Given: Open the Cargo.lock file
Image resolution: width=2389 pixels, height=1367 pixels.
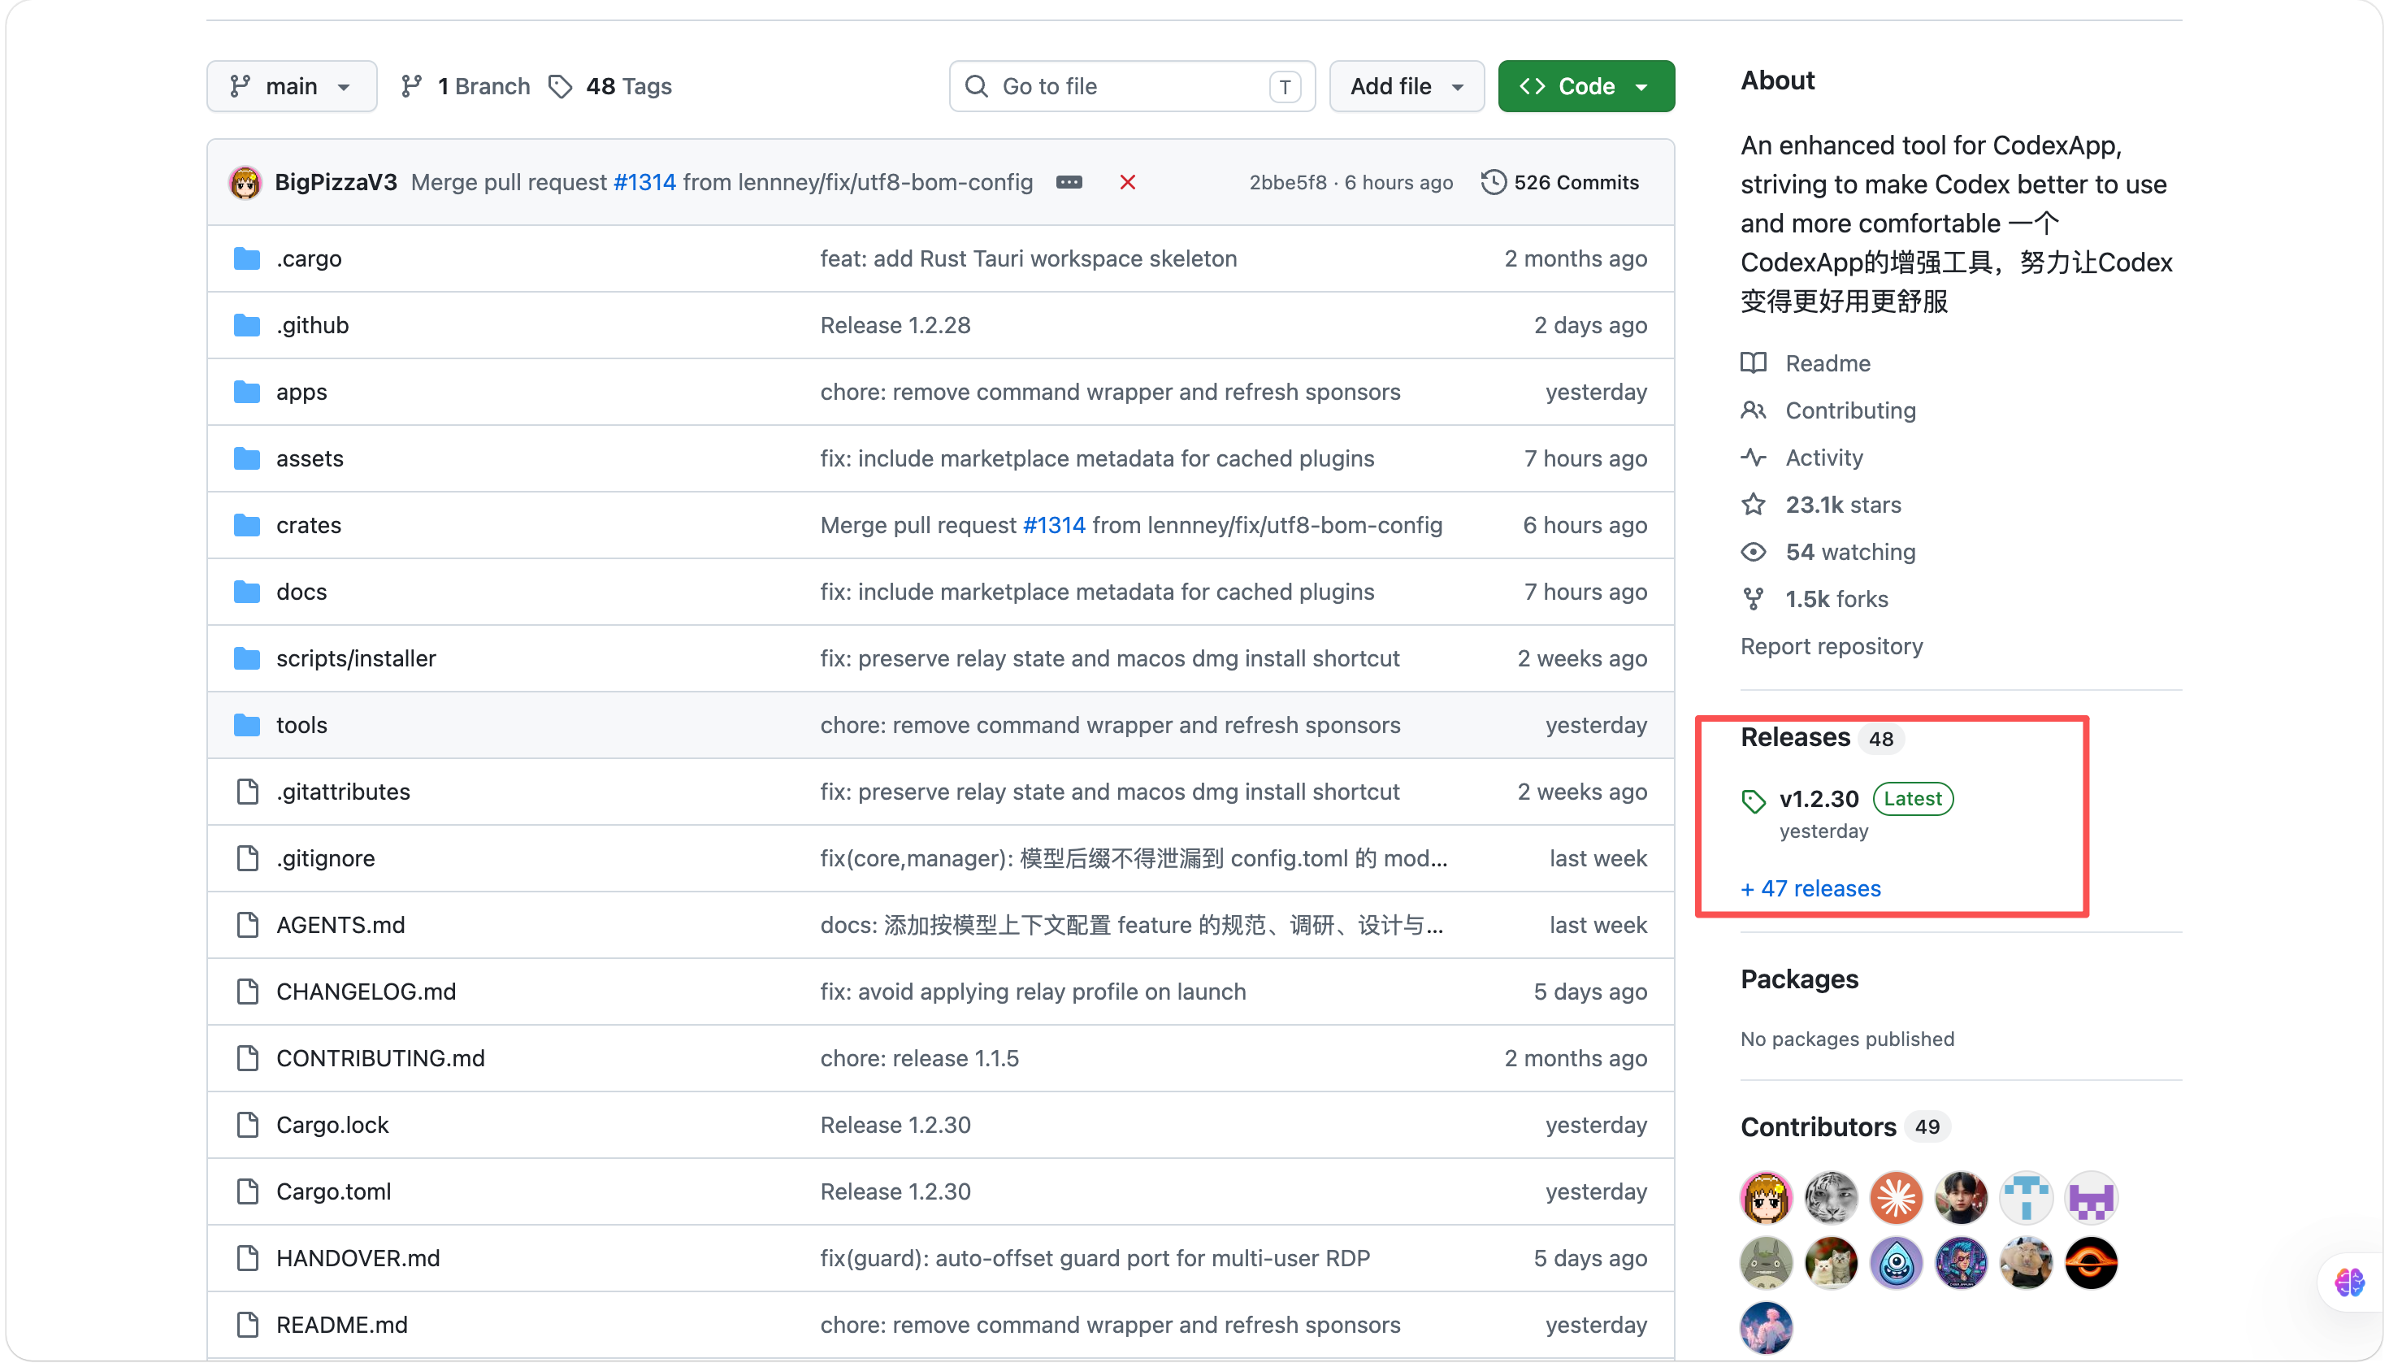Looking at the screenshot, I should click(332, 1125).
